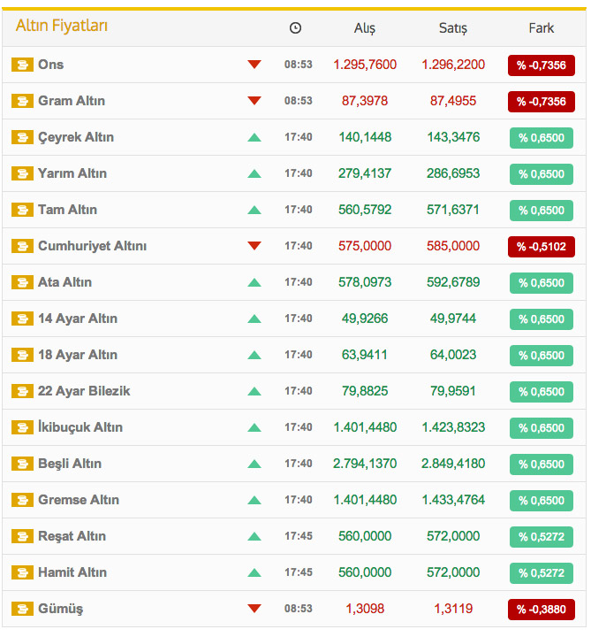Click the green up arrow in Beşli Altın row
591x637 pixels.
(x=254, y=464)
